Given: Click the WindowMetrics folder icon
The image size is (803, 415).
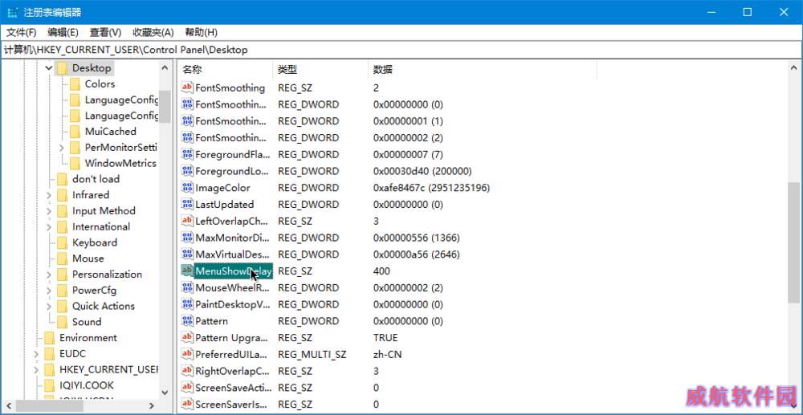Looking at the screenshot, I should tap(75, 163).
